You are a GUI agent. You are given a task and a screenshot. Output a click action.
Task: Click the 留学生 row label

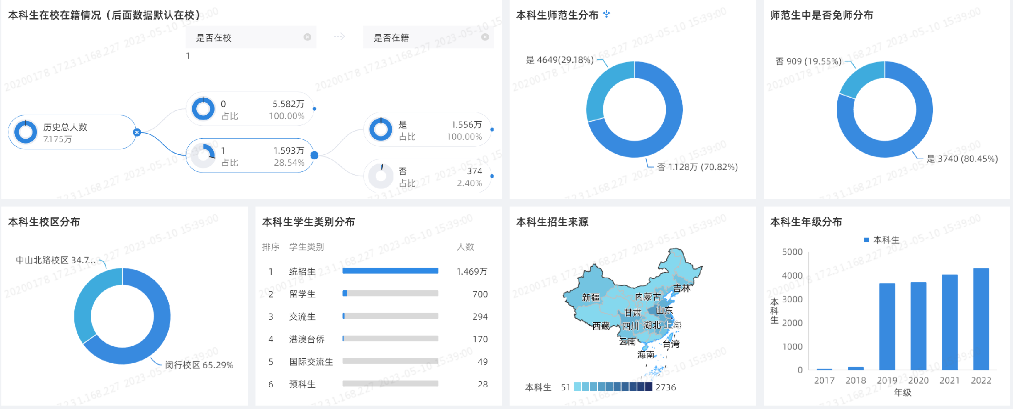point(302,294)
